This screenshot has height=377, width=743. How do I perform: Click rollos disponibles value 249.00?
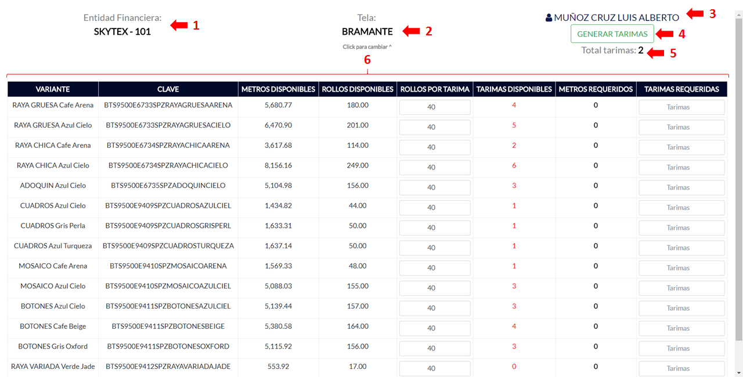pos(358,165)
